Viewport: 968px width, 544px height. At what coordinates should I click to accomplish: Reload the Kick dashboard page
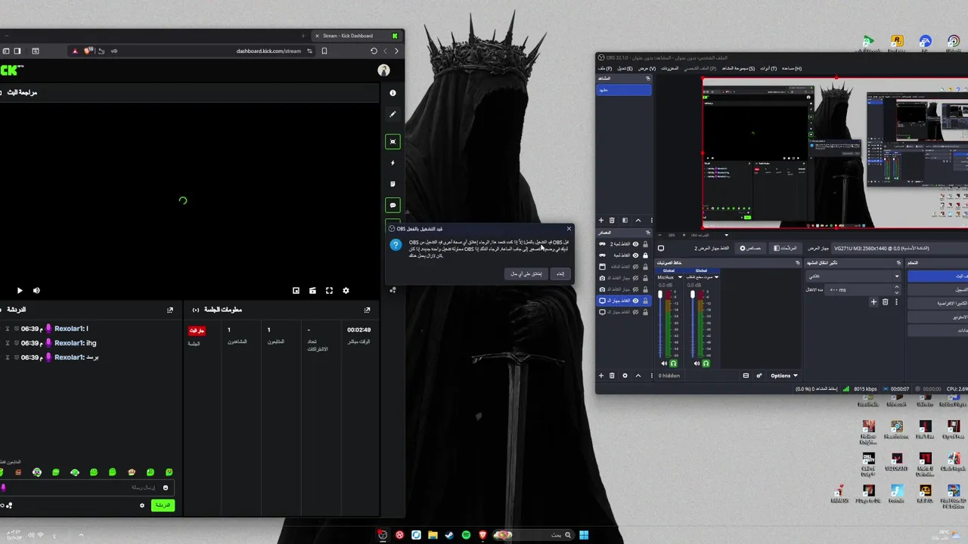(x=374, y=51)
